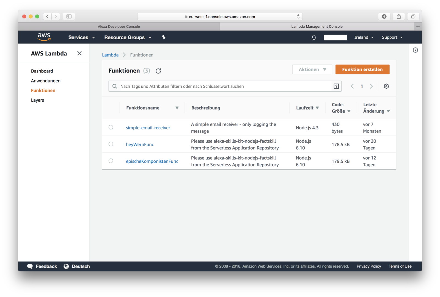Click the Feedback speech bubble icon
Image resolution: width=440 pixels, height=297 pixels.
[x=30, y=266]
